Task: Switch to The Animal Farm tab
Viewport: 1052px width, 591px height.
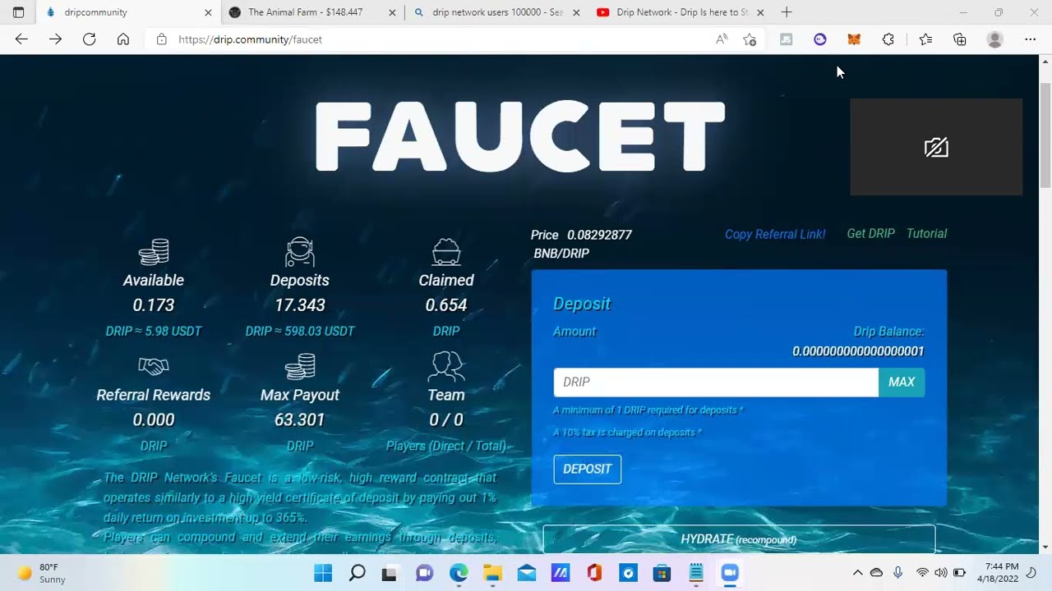Action: pyautogui.click(x=312, y=12)
